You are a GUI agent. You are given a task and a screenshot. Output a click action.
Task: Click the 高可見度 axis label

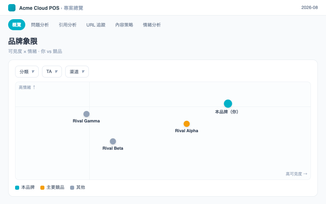[297, 174]
